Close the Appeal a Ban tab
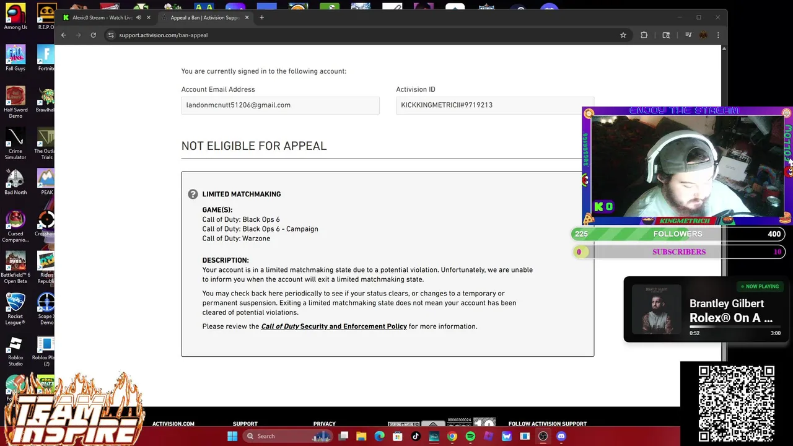793x446 pixels. coord(247,17)
